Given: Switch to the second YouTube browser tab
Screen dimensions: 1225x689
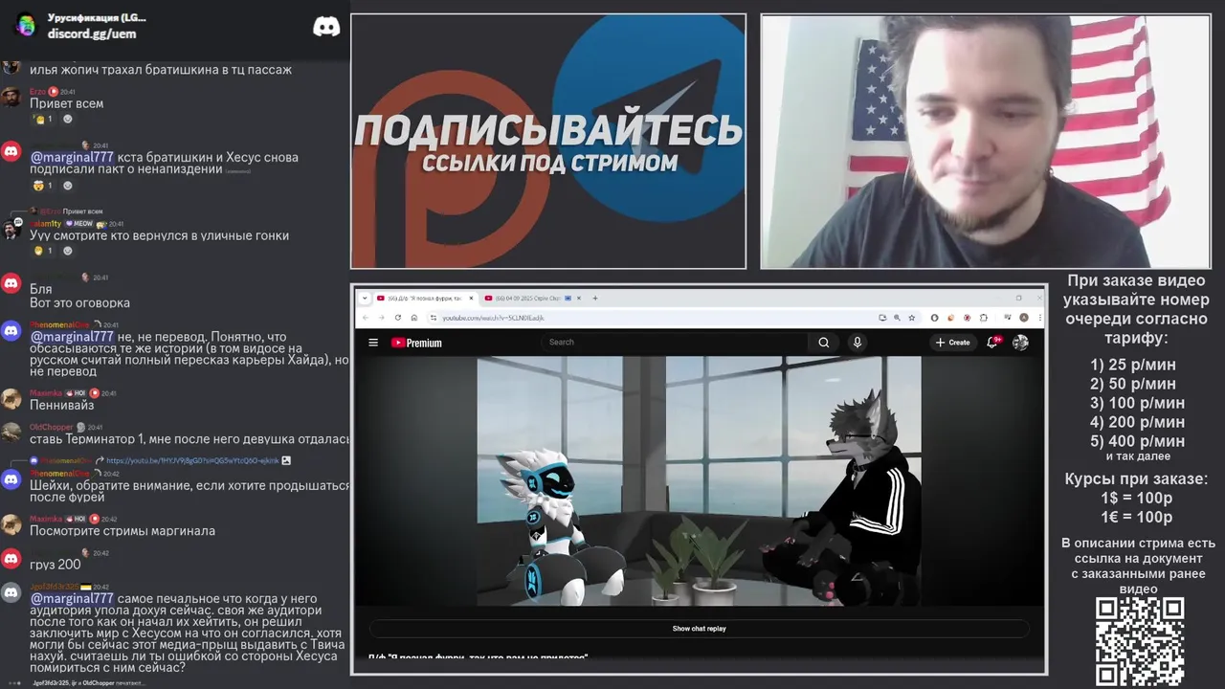Looking at the screenshot, I should [532, 298].
